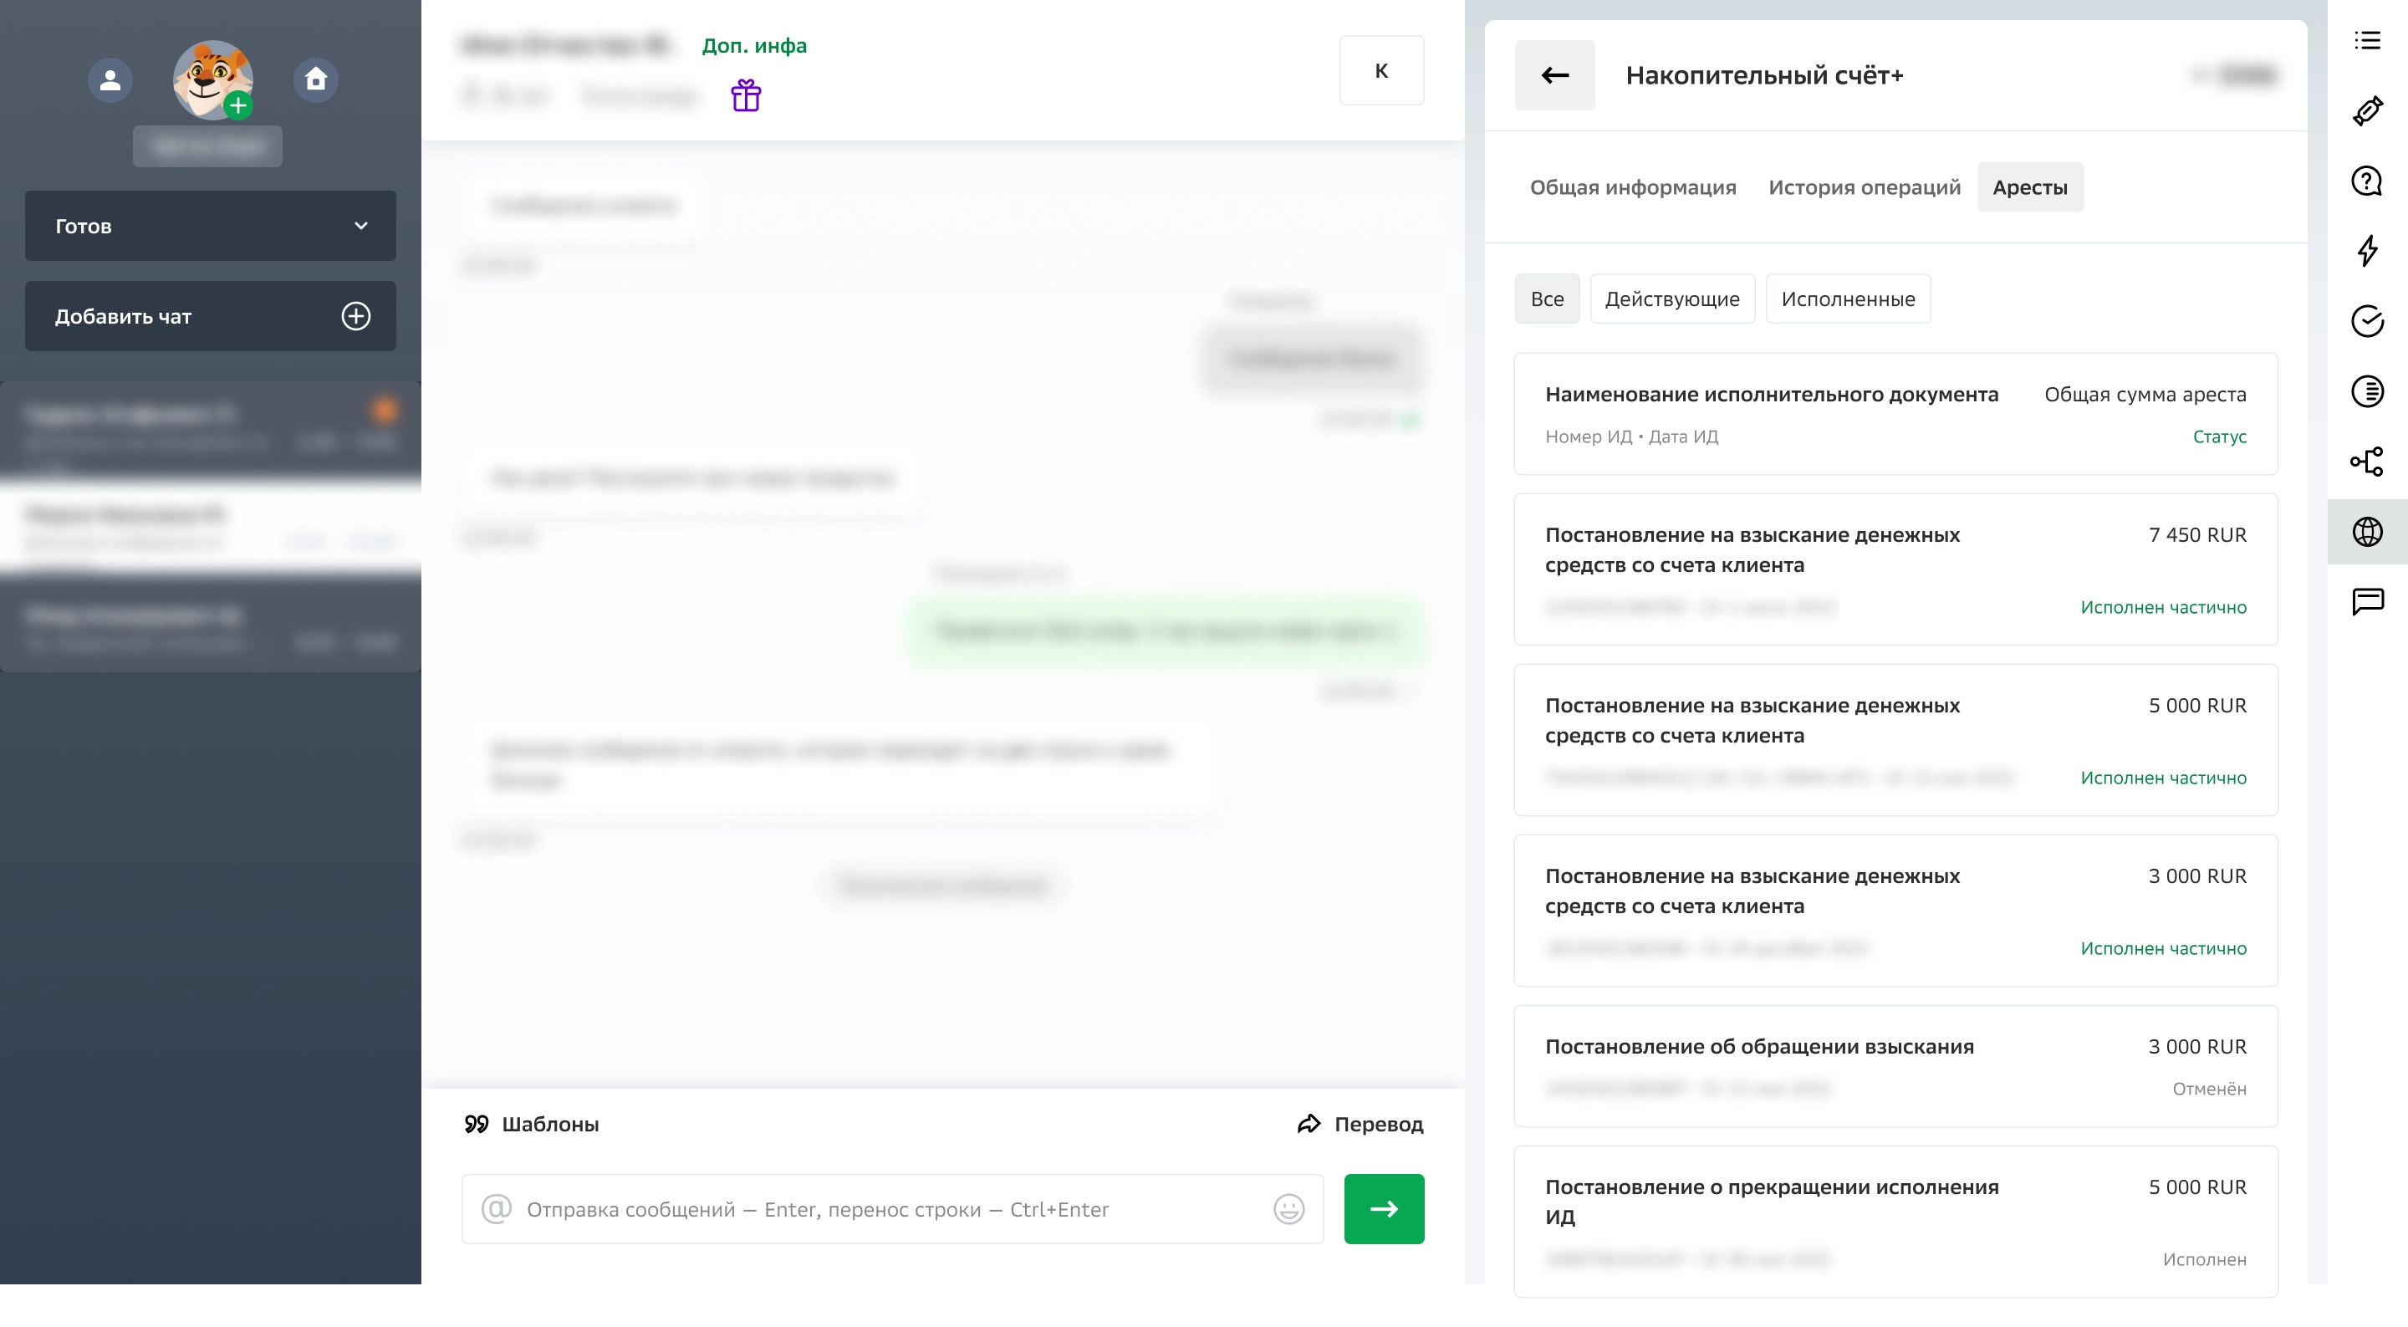Open the list icon at top of right sidebar
Image resolution: width=2408 pixels, height=1327 pixels.
[x=2368, y=41]
